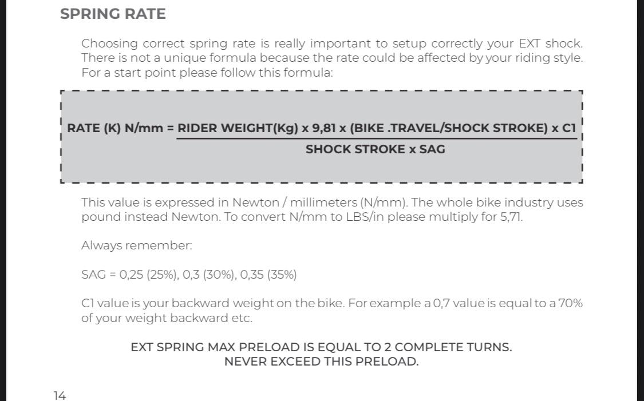Click the C1 factor ending the numerator

click(569, 128)
